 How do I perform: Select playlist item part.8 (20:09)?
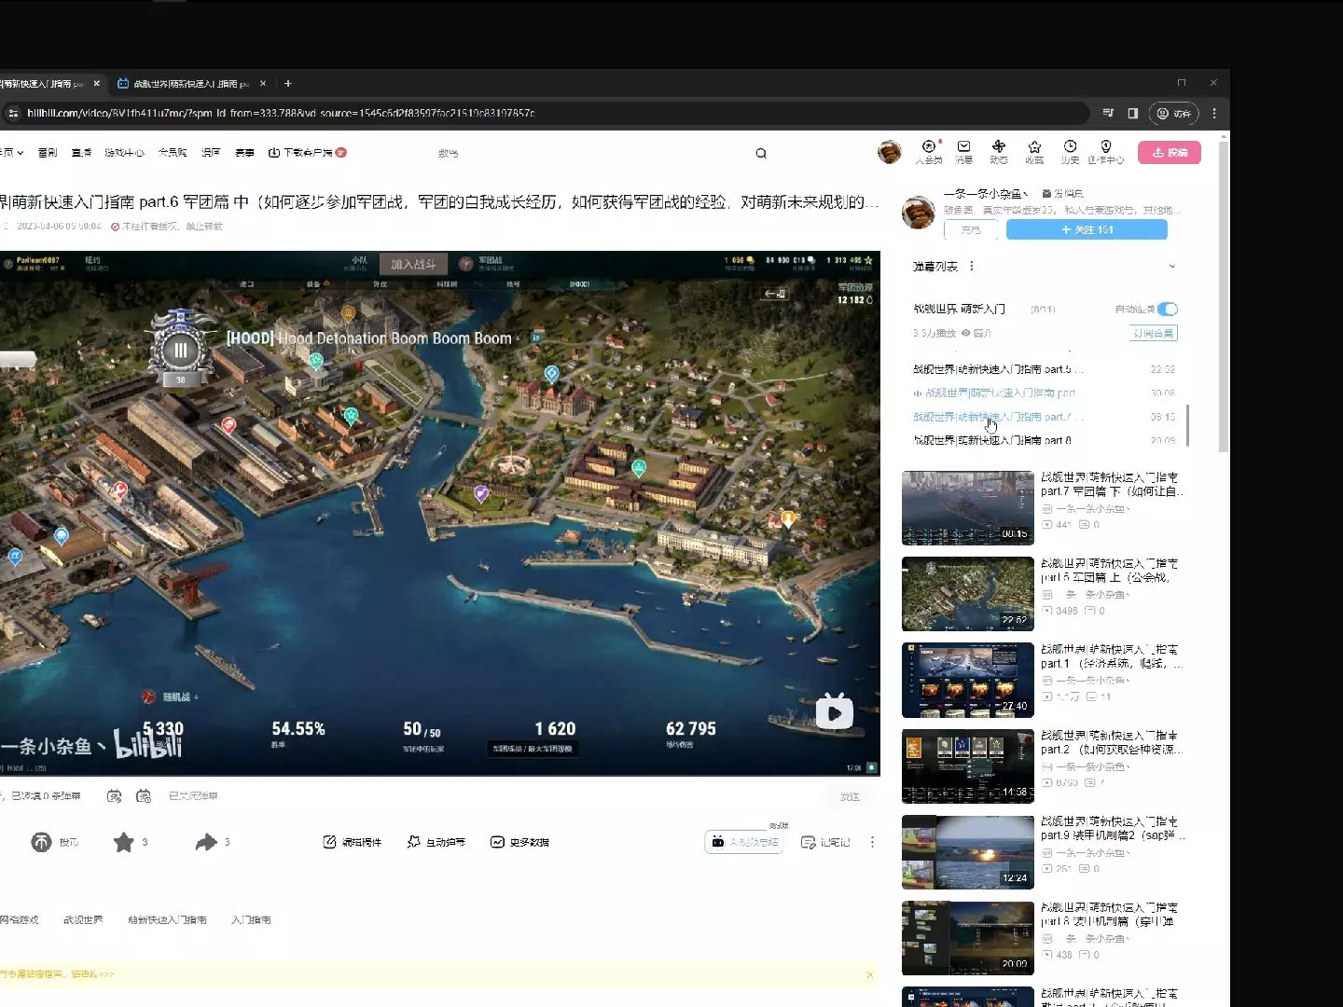click(x=1044, y=440)
